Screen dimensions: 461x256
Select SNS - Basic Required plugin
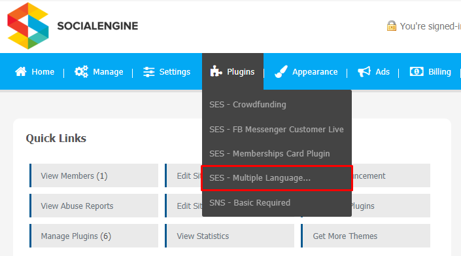point(277,203)
